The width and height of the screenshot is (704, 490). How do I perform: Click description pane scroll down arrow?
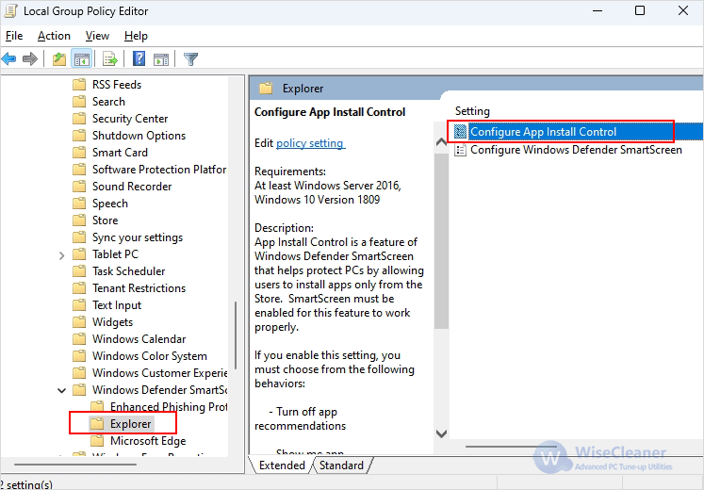click(x=441, y=433)
